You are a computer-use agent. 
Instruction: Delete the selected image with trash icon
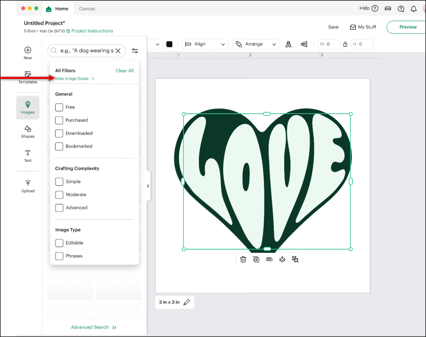243,259
